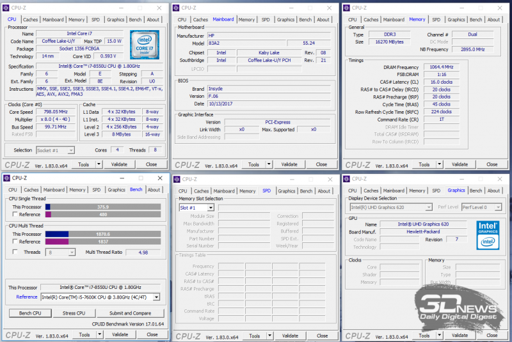The width and height of the screenshot is (512, 342).
Task: Click Close button in Mainboard window
Action: coord(321,164)
